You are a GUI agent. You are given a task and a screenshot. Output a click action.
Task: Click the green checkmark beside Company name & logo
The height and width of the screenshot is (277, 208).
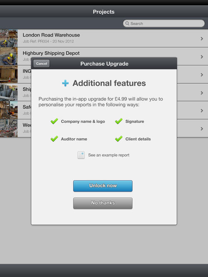click(x=54, y=121)
